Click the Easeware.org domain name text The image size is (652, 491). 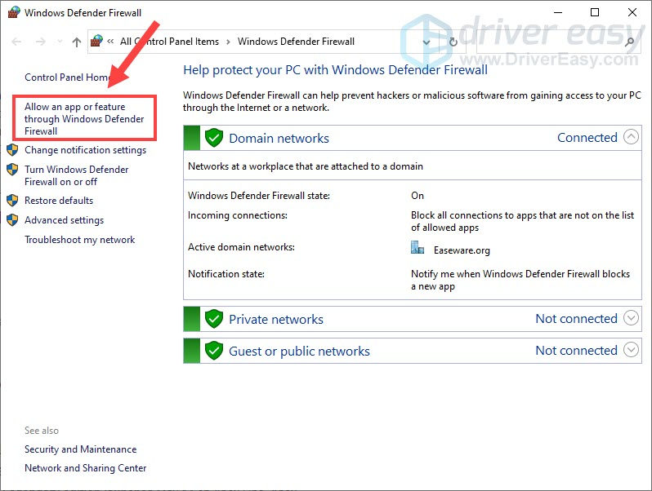[462, 250]
